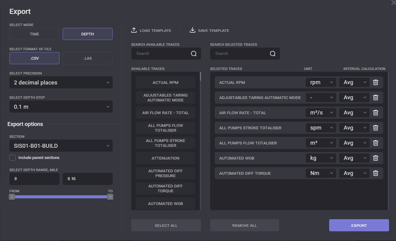The width and height of the screenshot is (396, 241).
Task: Choose the .LAS file format
Action: [x=87, y=58]
